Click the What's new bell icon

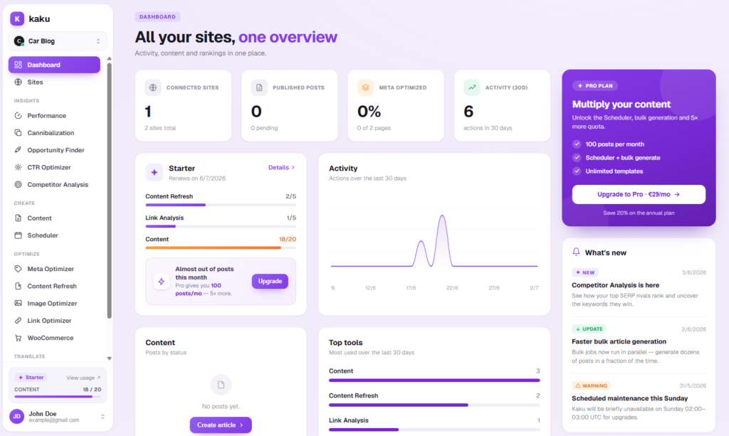click(576, 252)
